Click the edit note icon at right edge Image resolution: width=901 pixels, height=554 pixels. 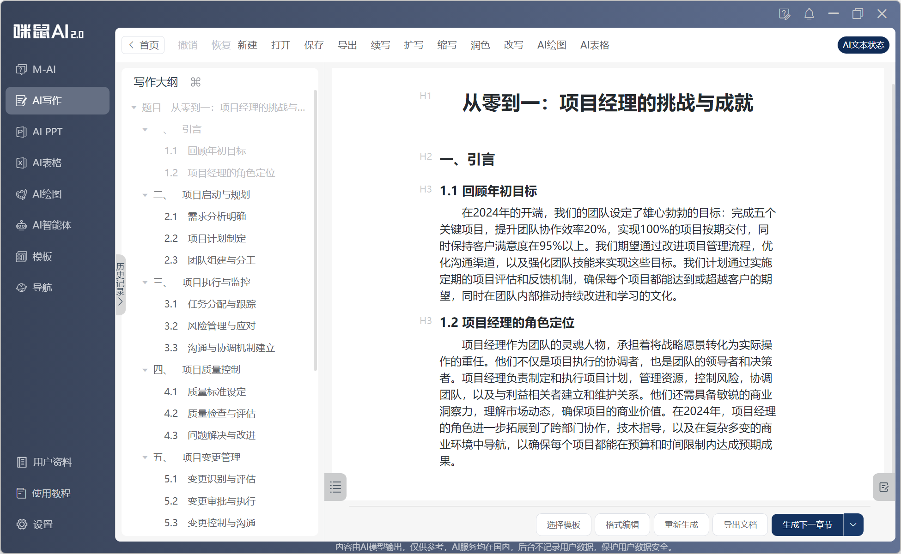point(883,487)
